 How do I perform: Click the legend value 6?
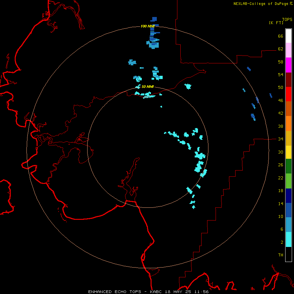(x=282, y=229)
